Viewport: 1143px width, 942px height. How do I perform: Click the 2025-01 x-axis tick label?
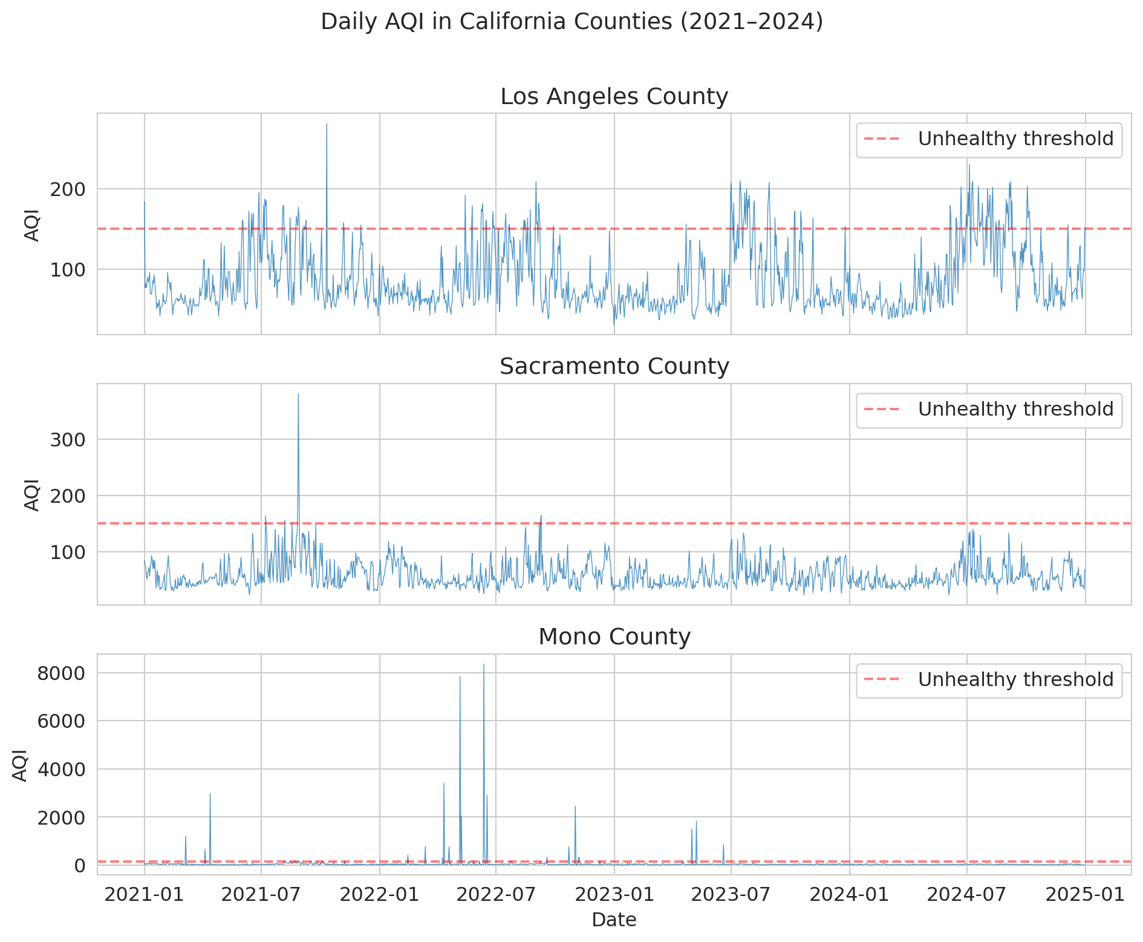click(1085, 895)
